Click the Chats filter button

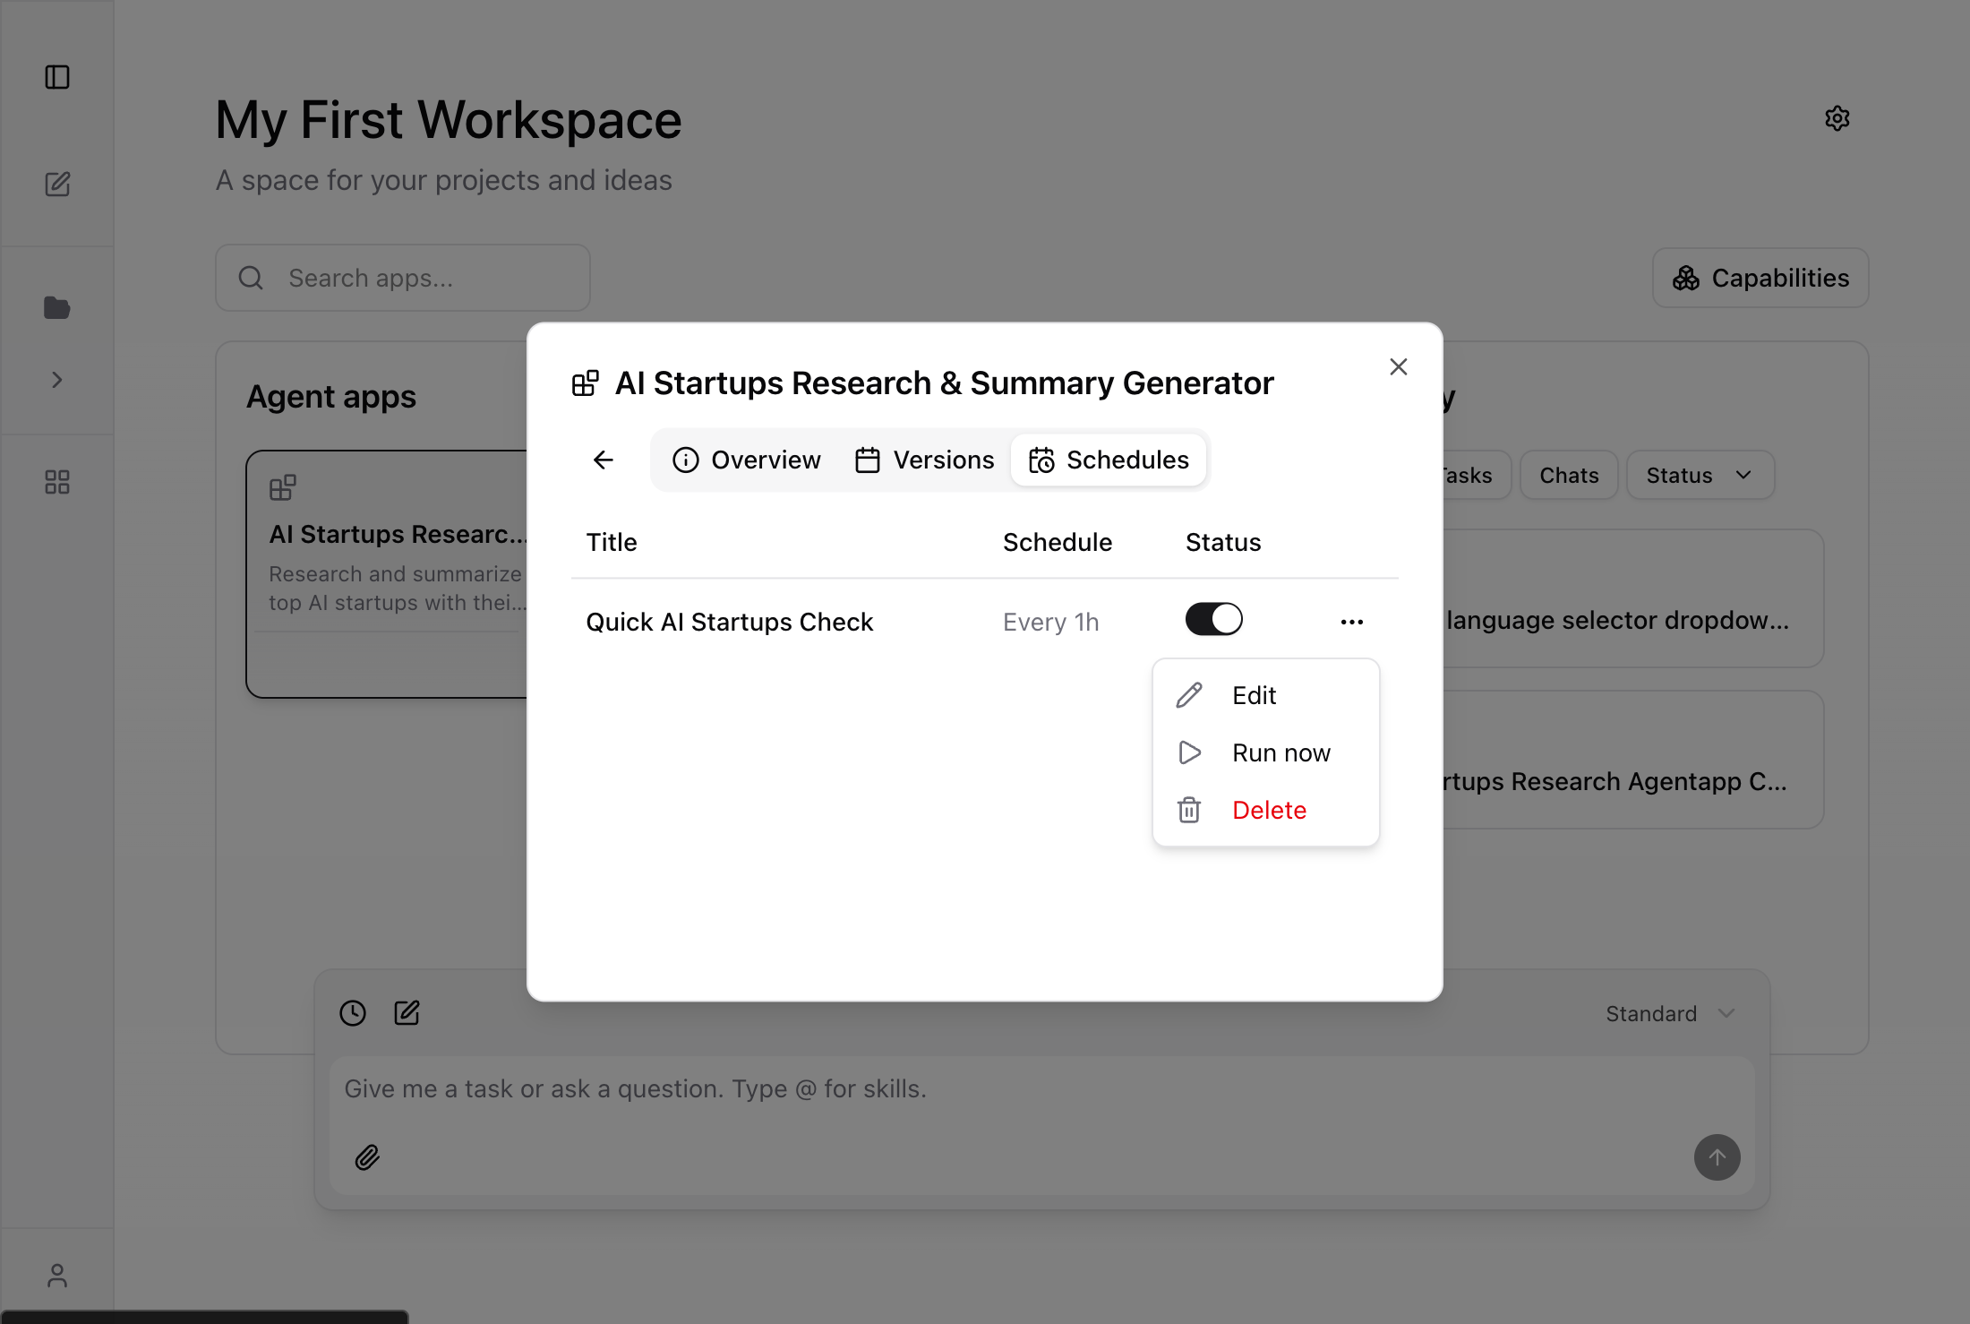pos(1568,475)
